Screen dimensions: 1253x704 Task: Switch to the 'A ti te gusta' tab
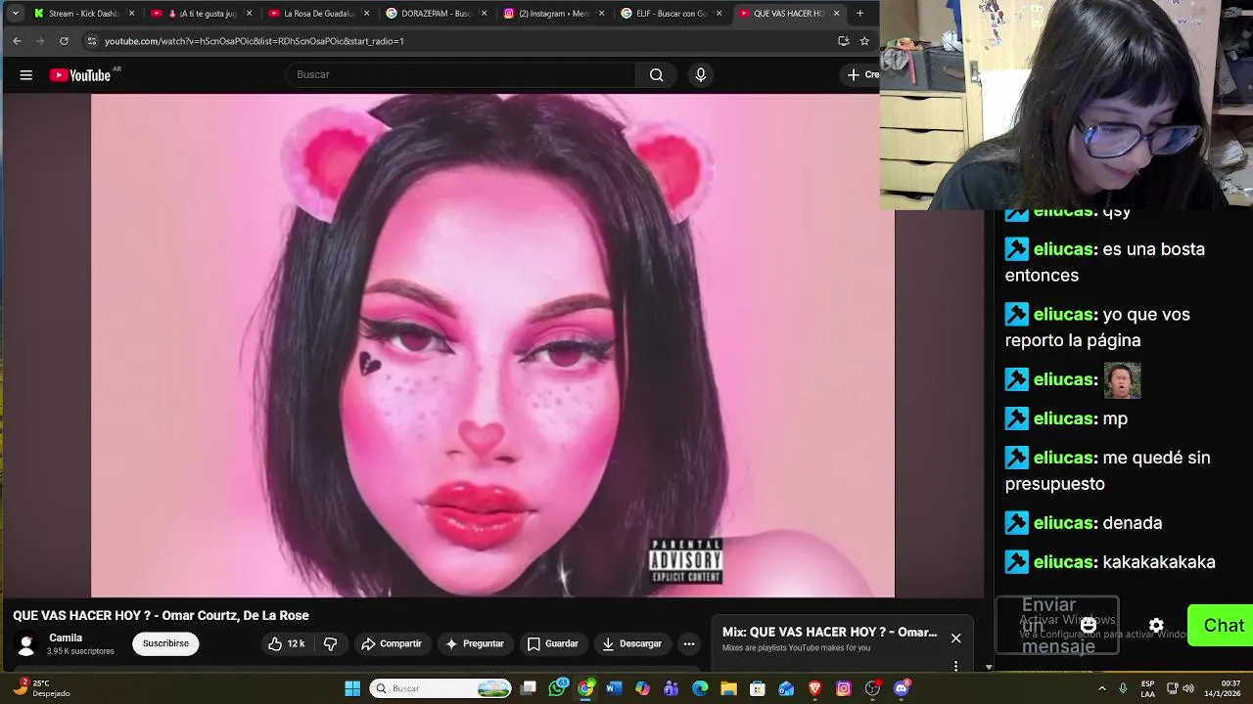201,14
